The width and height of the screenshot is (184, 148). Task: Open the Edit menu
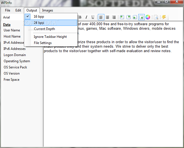coord(18,10)
